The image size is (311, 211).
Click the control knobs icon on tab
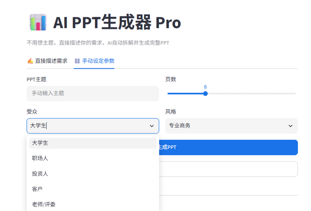click(x=77, y=61)
